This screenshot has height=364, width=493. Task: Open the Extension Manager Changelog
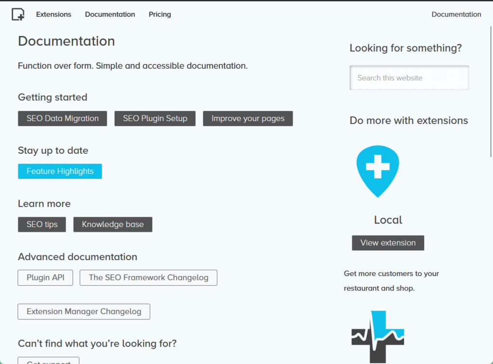[x=84, y=312]
